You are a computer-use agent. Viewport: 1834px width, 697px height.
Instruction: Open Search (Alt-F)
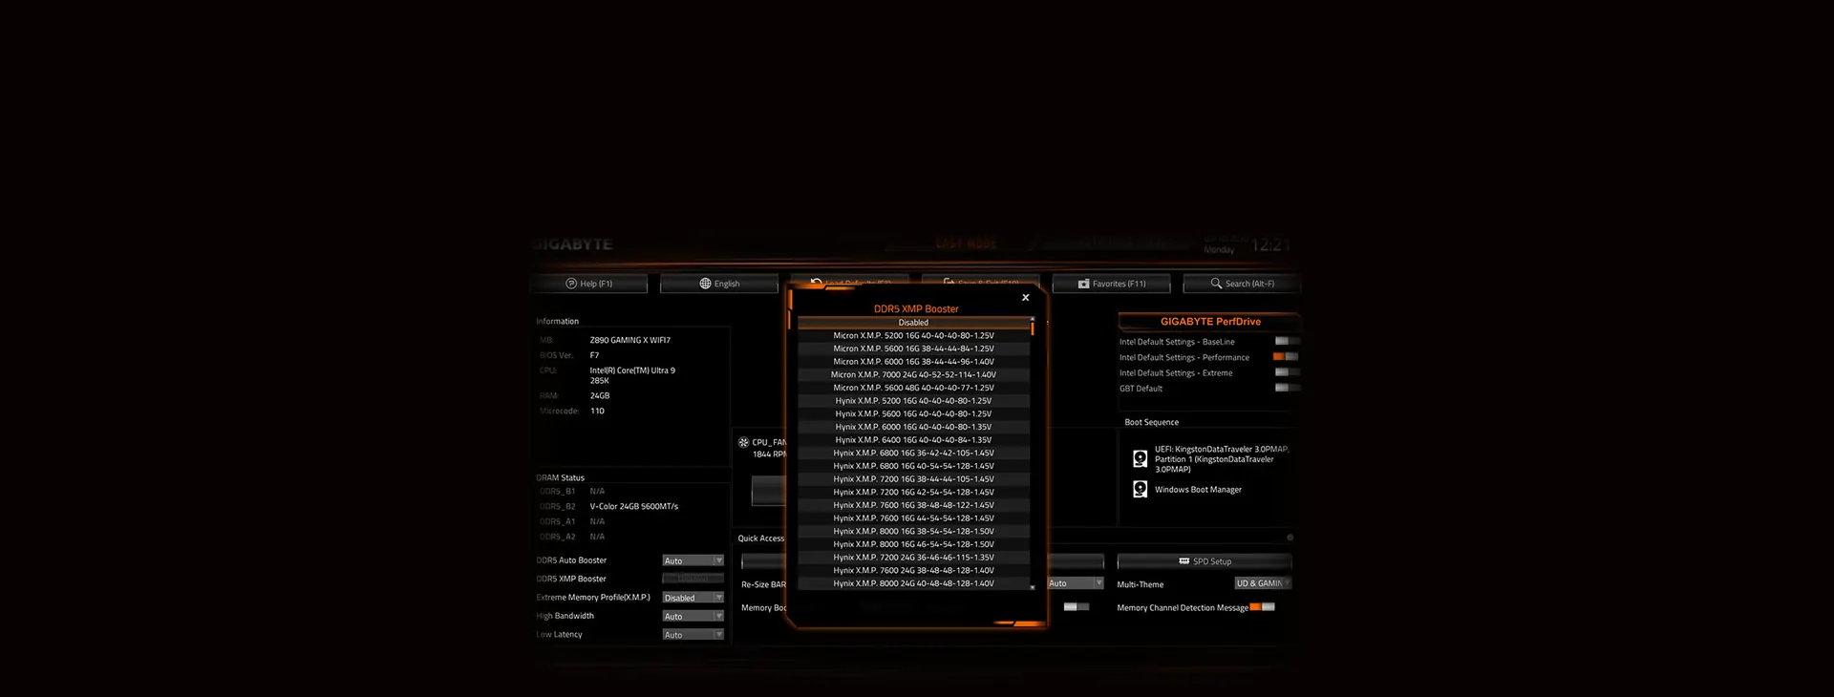pos(1242,284)
